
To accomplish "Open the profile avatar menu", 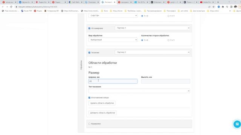I will coord(235,7).
